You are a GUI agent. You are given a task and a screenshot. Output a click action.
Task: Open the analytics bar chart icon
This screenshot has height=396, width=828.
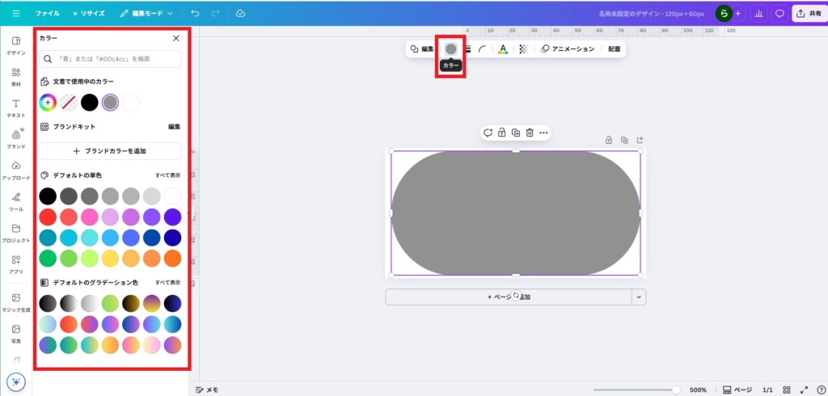pyautogui.click(x=758, y=14)
